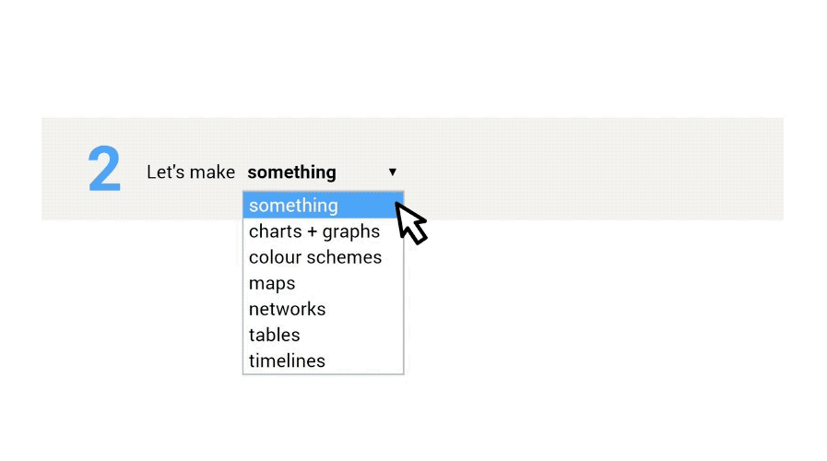The width and height of the screenshot is (827, 461).
Task: Click blue highlighted row in the list
Action: pos(323,206)
